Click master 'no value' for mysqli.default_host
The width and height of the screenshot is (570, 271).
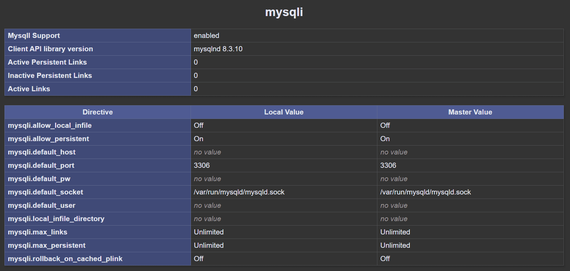click(x=394, y=152)
